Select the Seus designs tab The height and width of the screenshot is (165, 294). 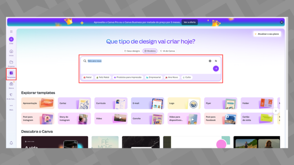click(x=132, y=51)
